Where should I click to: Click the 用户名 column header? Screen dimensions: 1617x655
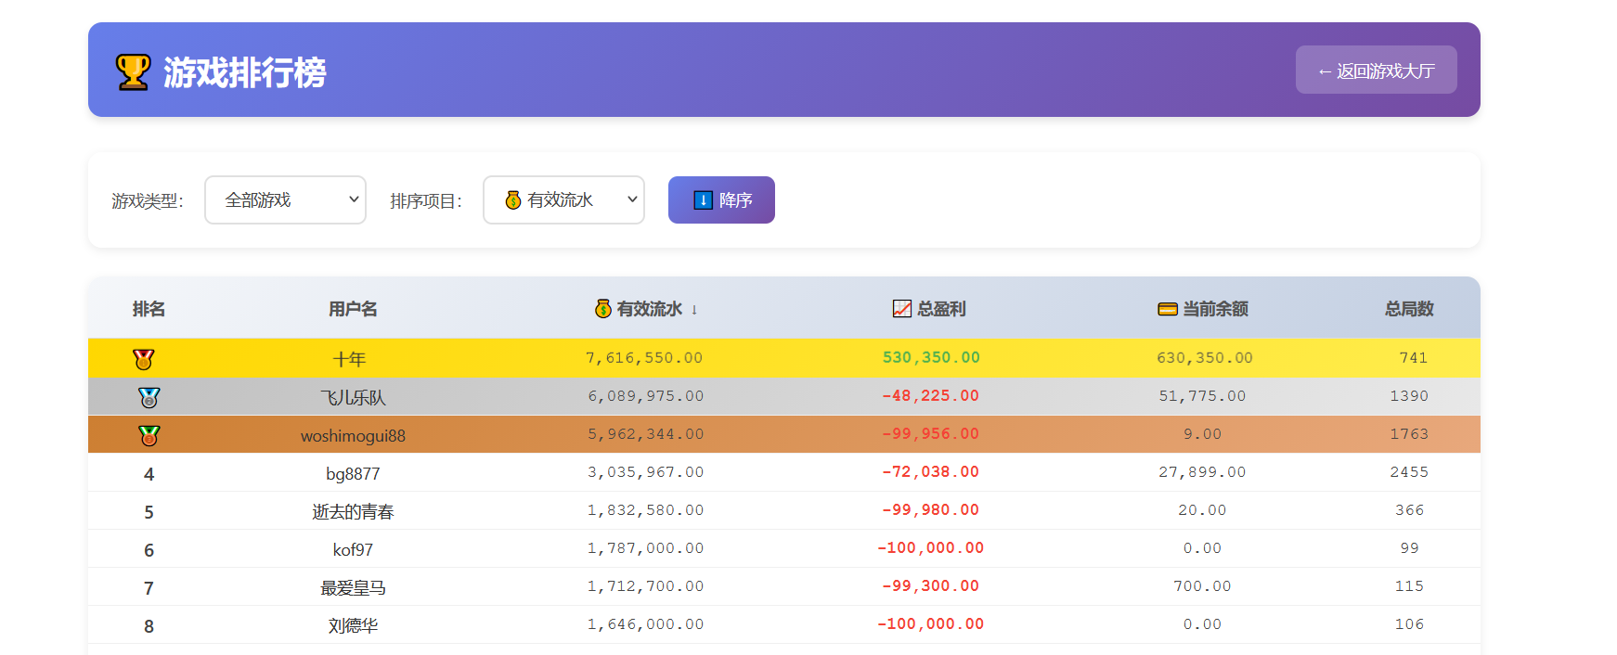pyautogui.click(x=353, y=309)
